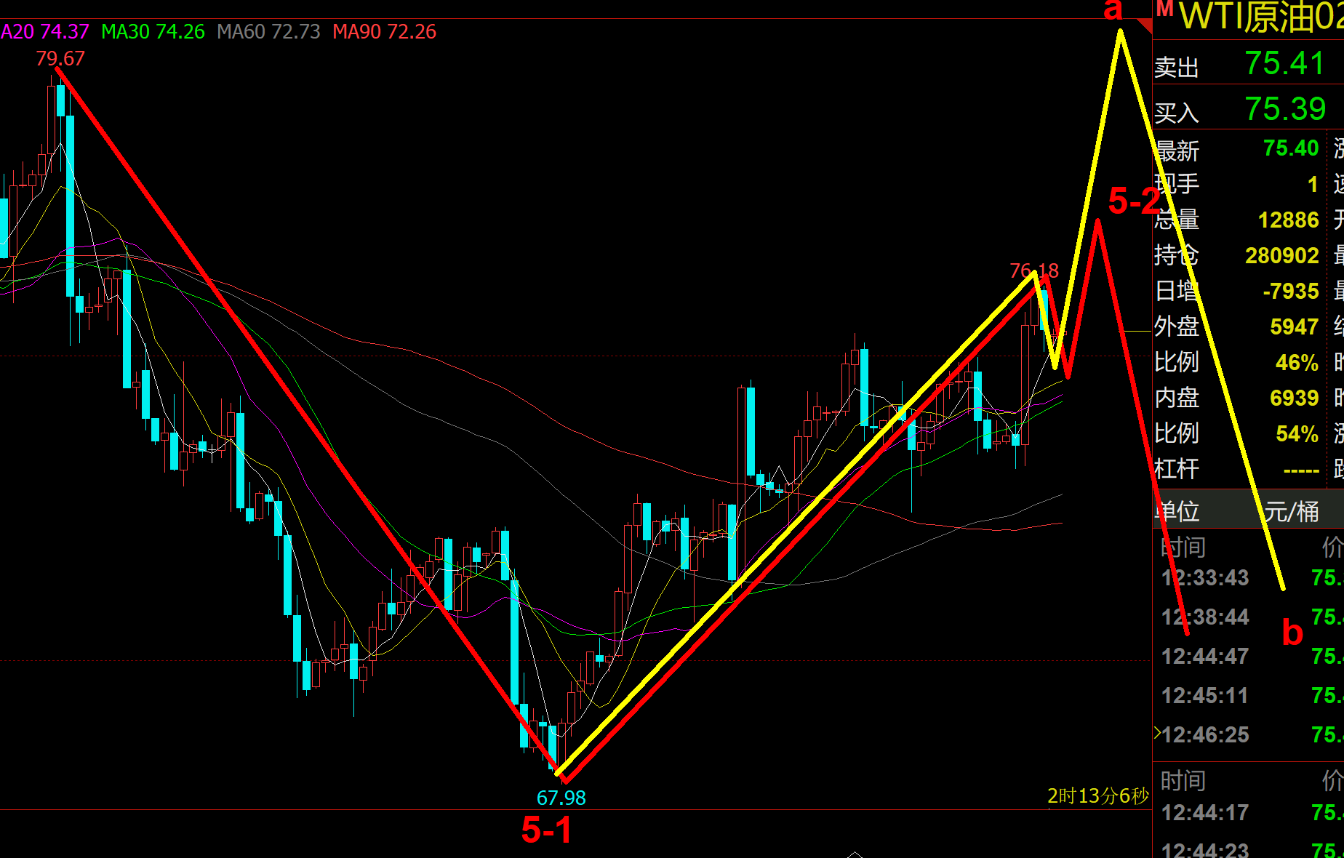The height and width of the screenshot is (858, 1344).
Task: Select the MA90 72.26 indicator label
Action: (x=384, y=32)
